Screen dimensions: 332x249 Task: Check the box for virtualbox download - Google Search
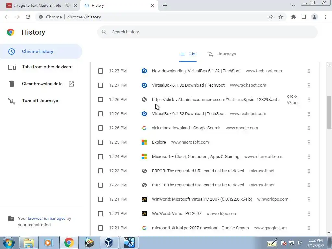101,128
